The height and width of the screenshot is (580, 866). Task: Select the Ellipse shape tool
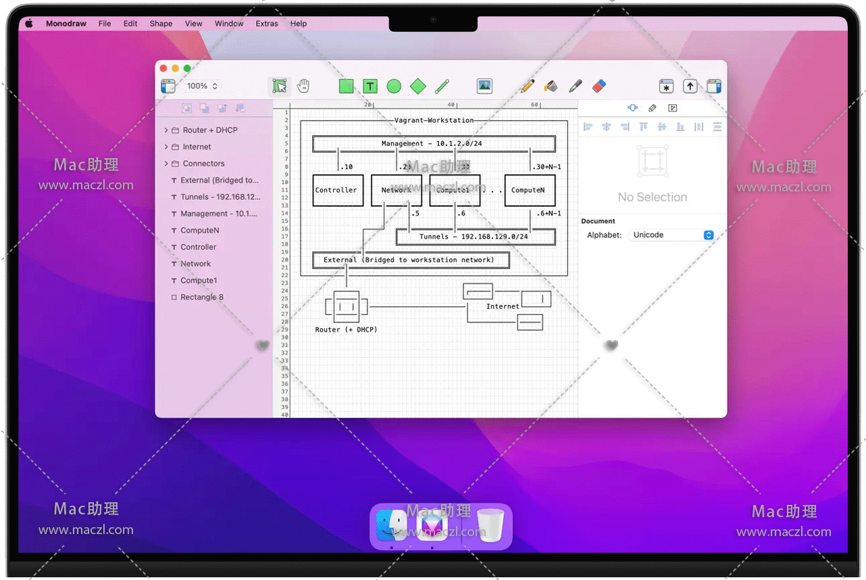[394, 86]
